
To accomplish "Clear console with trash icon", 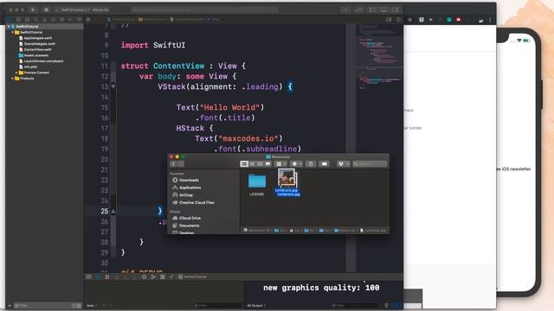I will [386, 306].
